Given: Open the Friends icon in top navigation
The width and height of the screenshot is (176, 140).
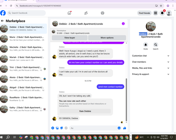Looking at the screenshot, I should [x=86, y=13].
